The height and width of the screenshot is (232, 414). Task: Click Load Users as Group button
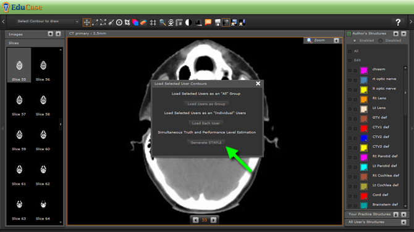[206, 104]
